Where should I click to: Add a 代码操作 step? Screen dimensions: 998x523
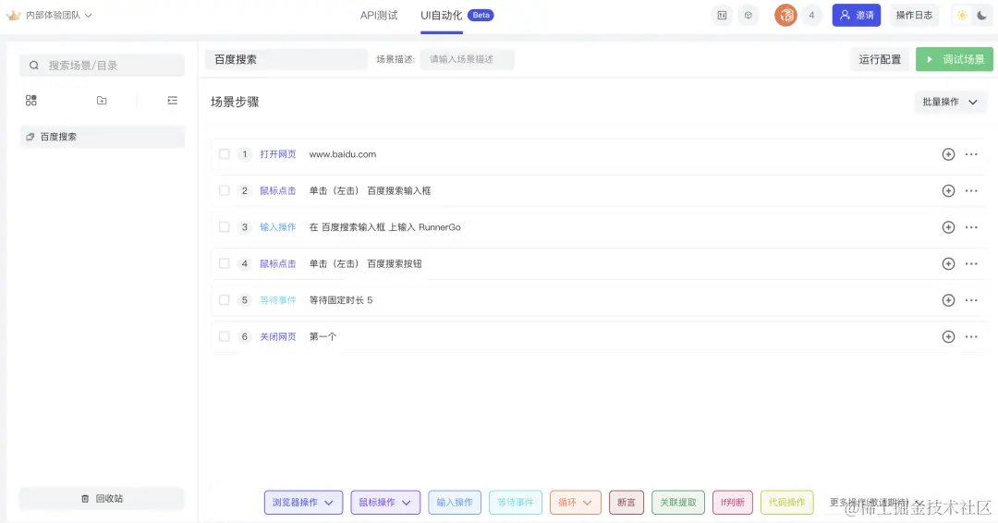click(787, 503)
